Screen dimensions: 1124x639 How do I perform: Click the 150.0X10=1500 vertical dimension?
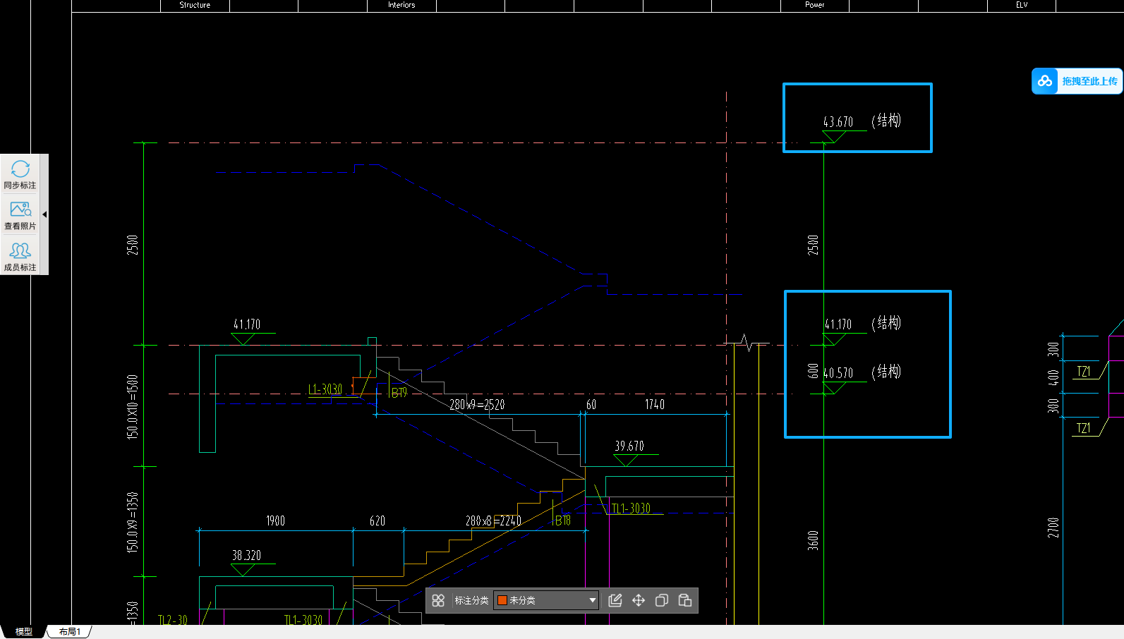coord(133,407)
